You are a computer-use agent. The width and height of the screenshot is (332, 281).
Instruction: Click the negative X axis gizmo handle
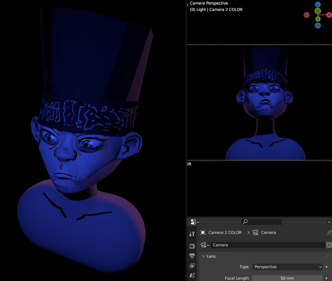click(x=306, y=15)
